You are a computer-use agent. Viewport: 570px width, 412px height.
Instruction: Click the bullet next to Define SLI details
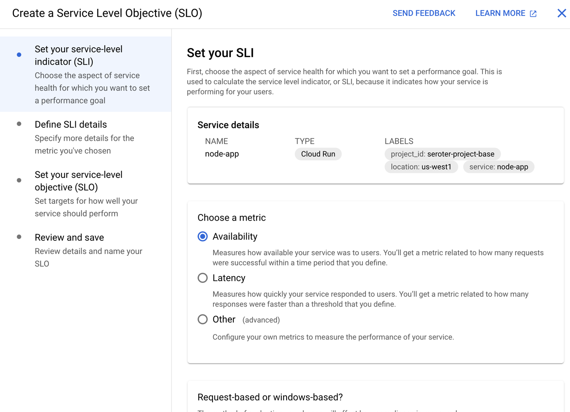19,124
